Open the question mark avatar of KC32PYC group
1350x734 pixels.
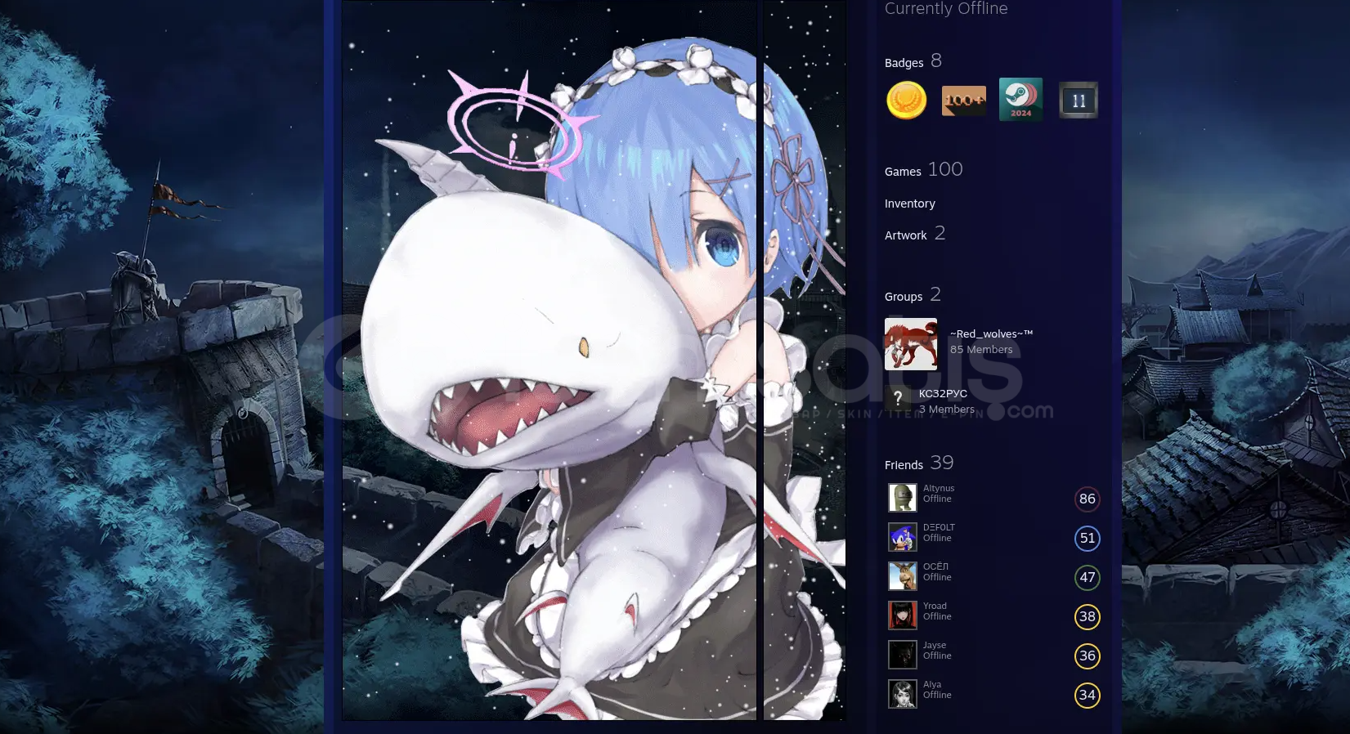[898, 398]
